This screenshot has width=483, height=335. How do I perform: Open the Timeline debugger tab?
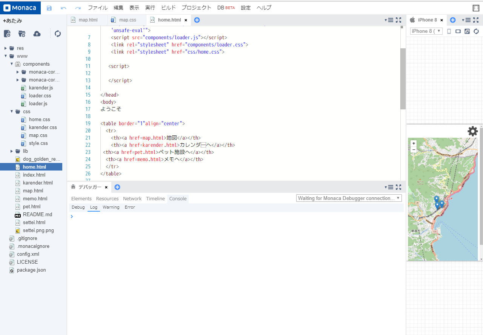155,199
